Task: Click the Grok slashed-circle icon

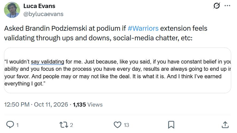Action: 217,6
